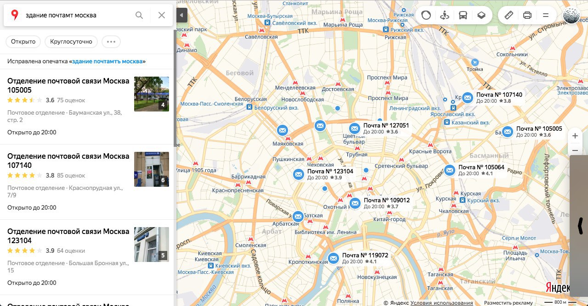Clear the search query with the X icon
The height and width of the screenshot is (306, 588).
pos(162,15)
